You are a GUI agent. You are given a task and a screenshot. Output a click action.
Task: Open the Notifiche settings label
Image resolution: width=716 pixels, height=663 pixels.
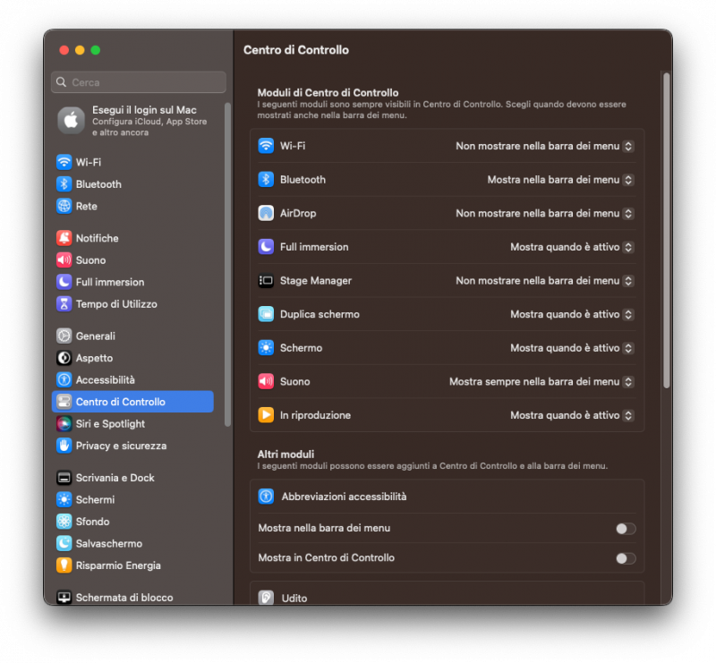click(x=97, y=238)
